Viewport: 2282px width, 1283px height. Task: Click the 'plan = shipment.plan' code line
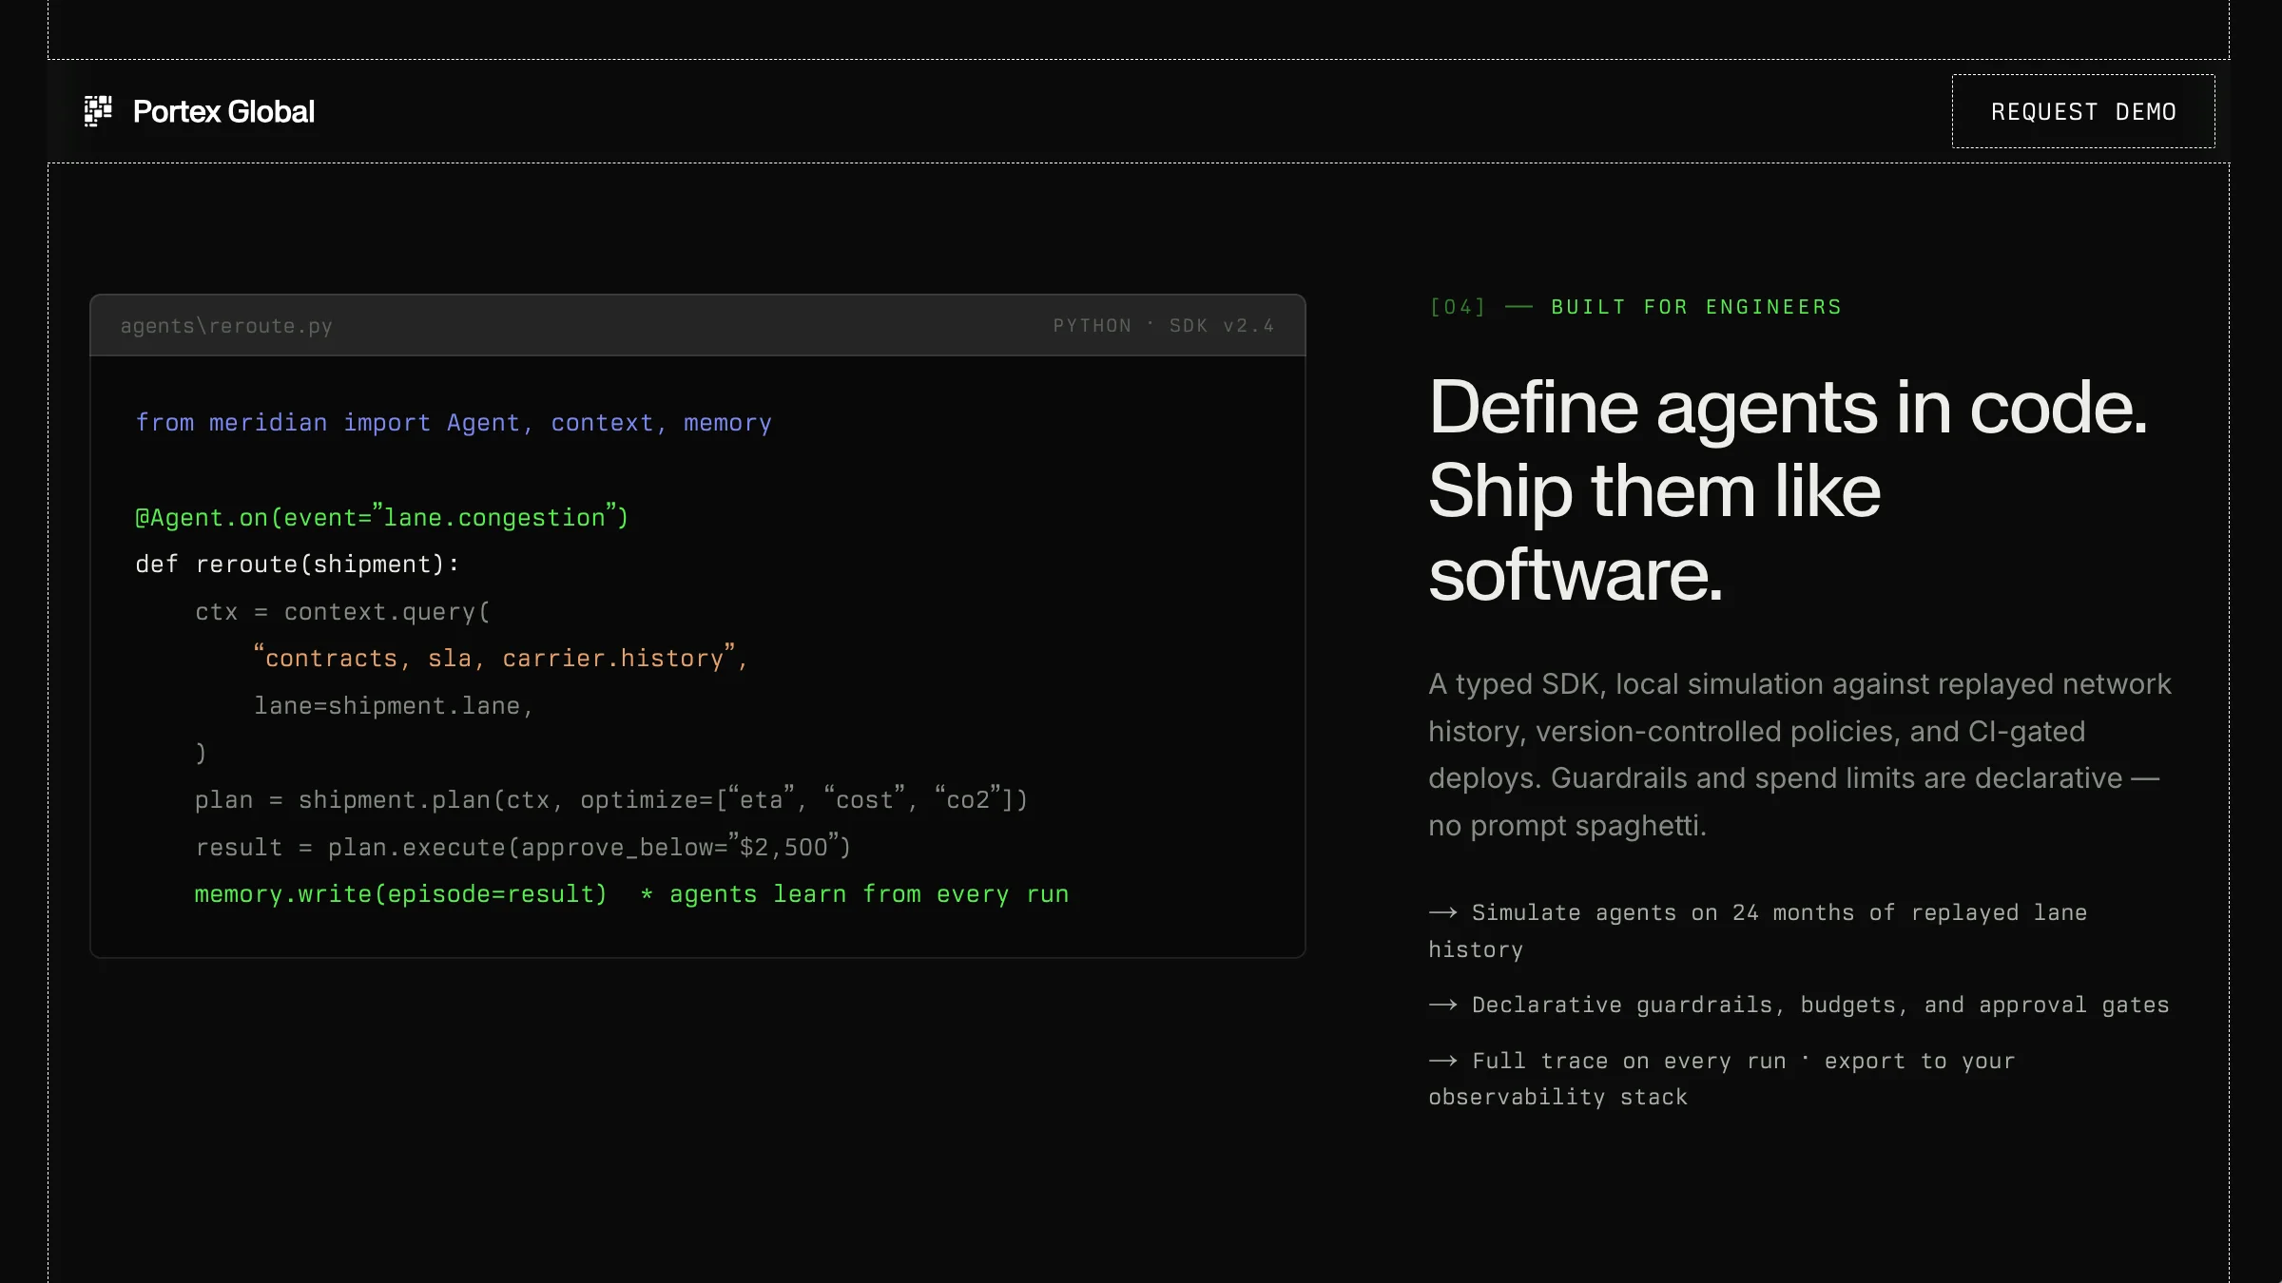click(611, 800)
